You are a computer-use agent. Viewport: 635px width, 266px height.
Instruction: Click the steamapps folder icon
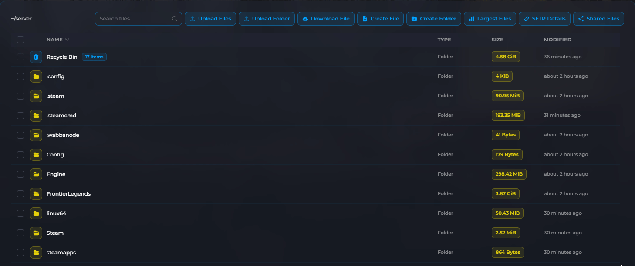click(x=36, y=253)
